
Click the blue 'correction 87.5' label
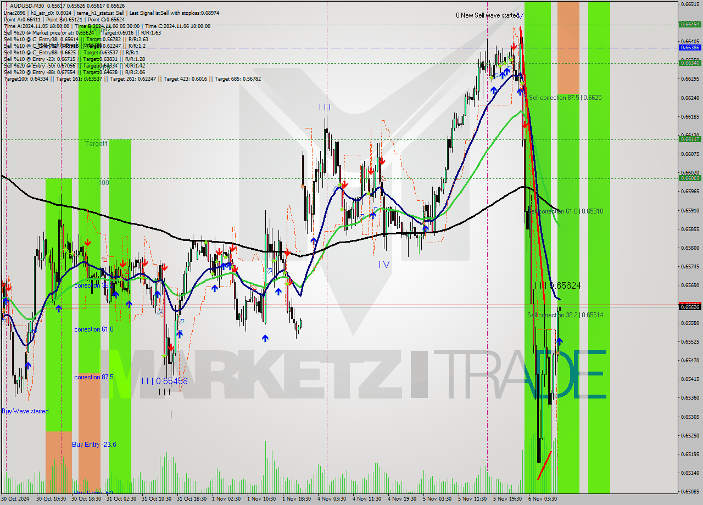[x=94, y=377]
